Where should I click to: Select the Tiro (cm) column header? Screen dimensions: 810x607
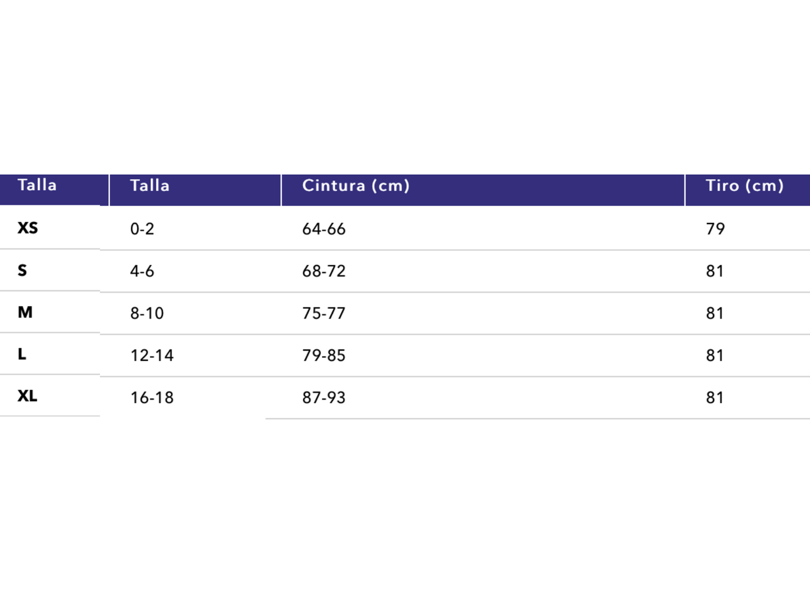pyautogui.click(x=744, y=186)
